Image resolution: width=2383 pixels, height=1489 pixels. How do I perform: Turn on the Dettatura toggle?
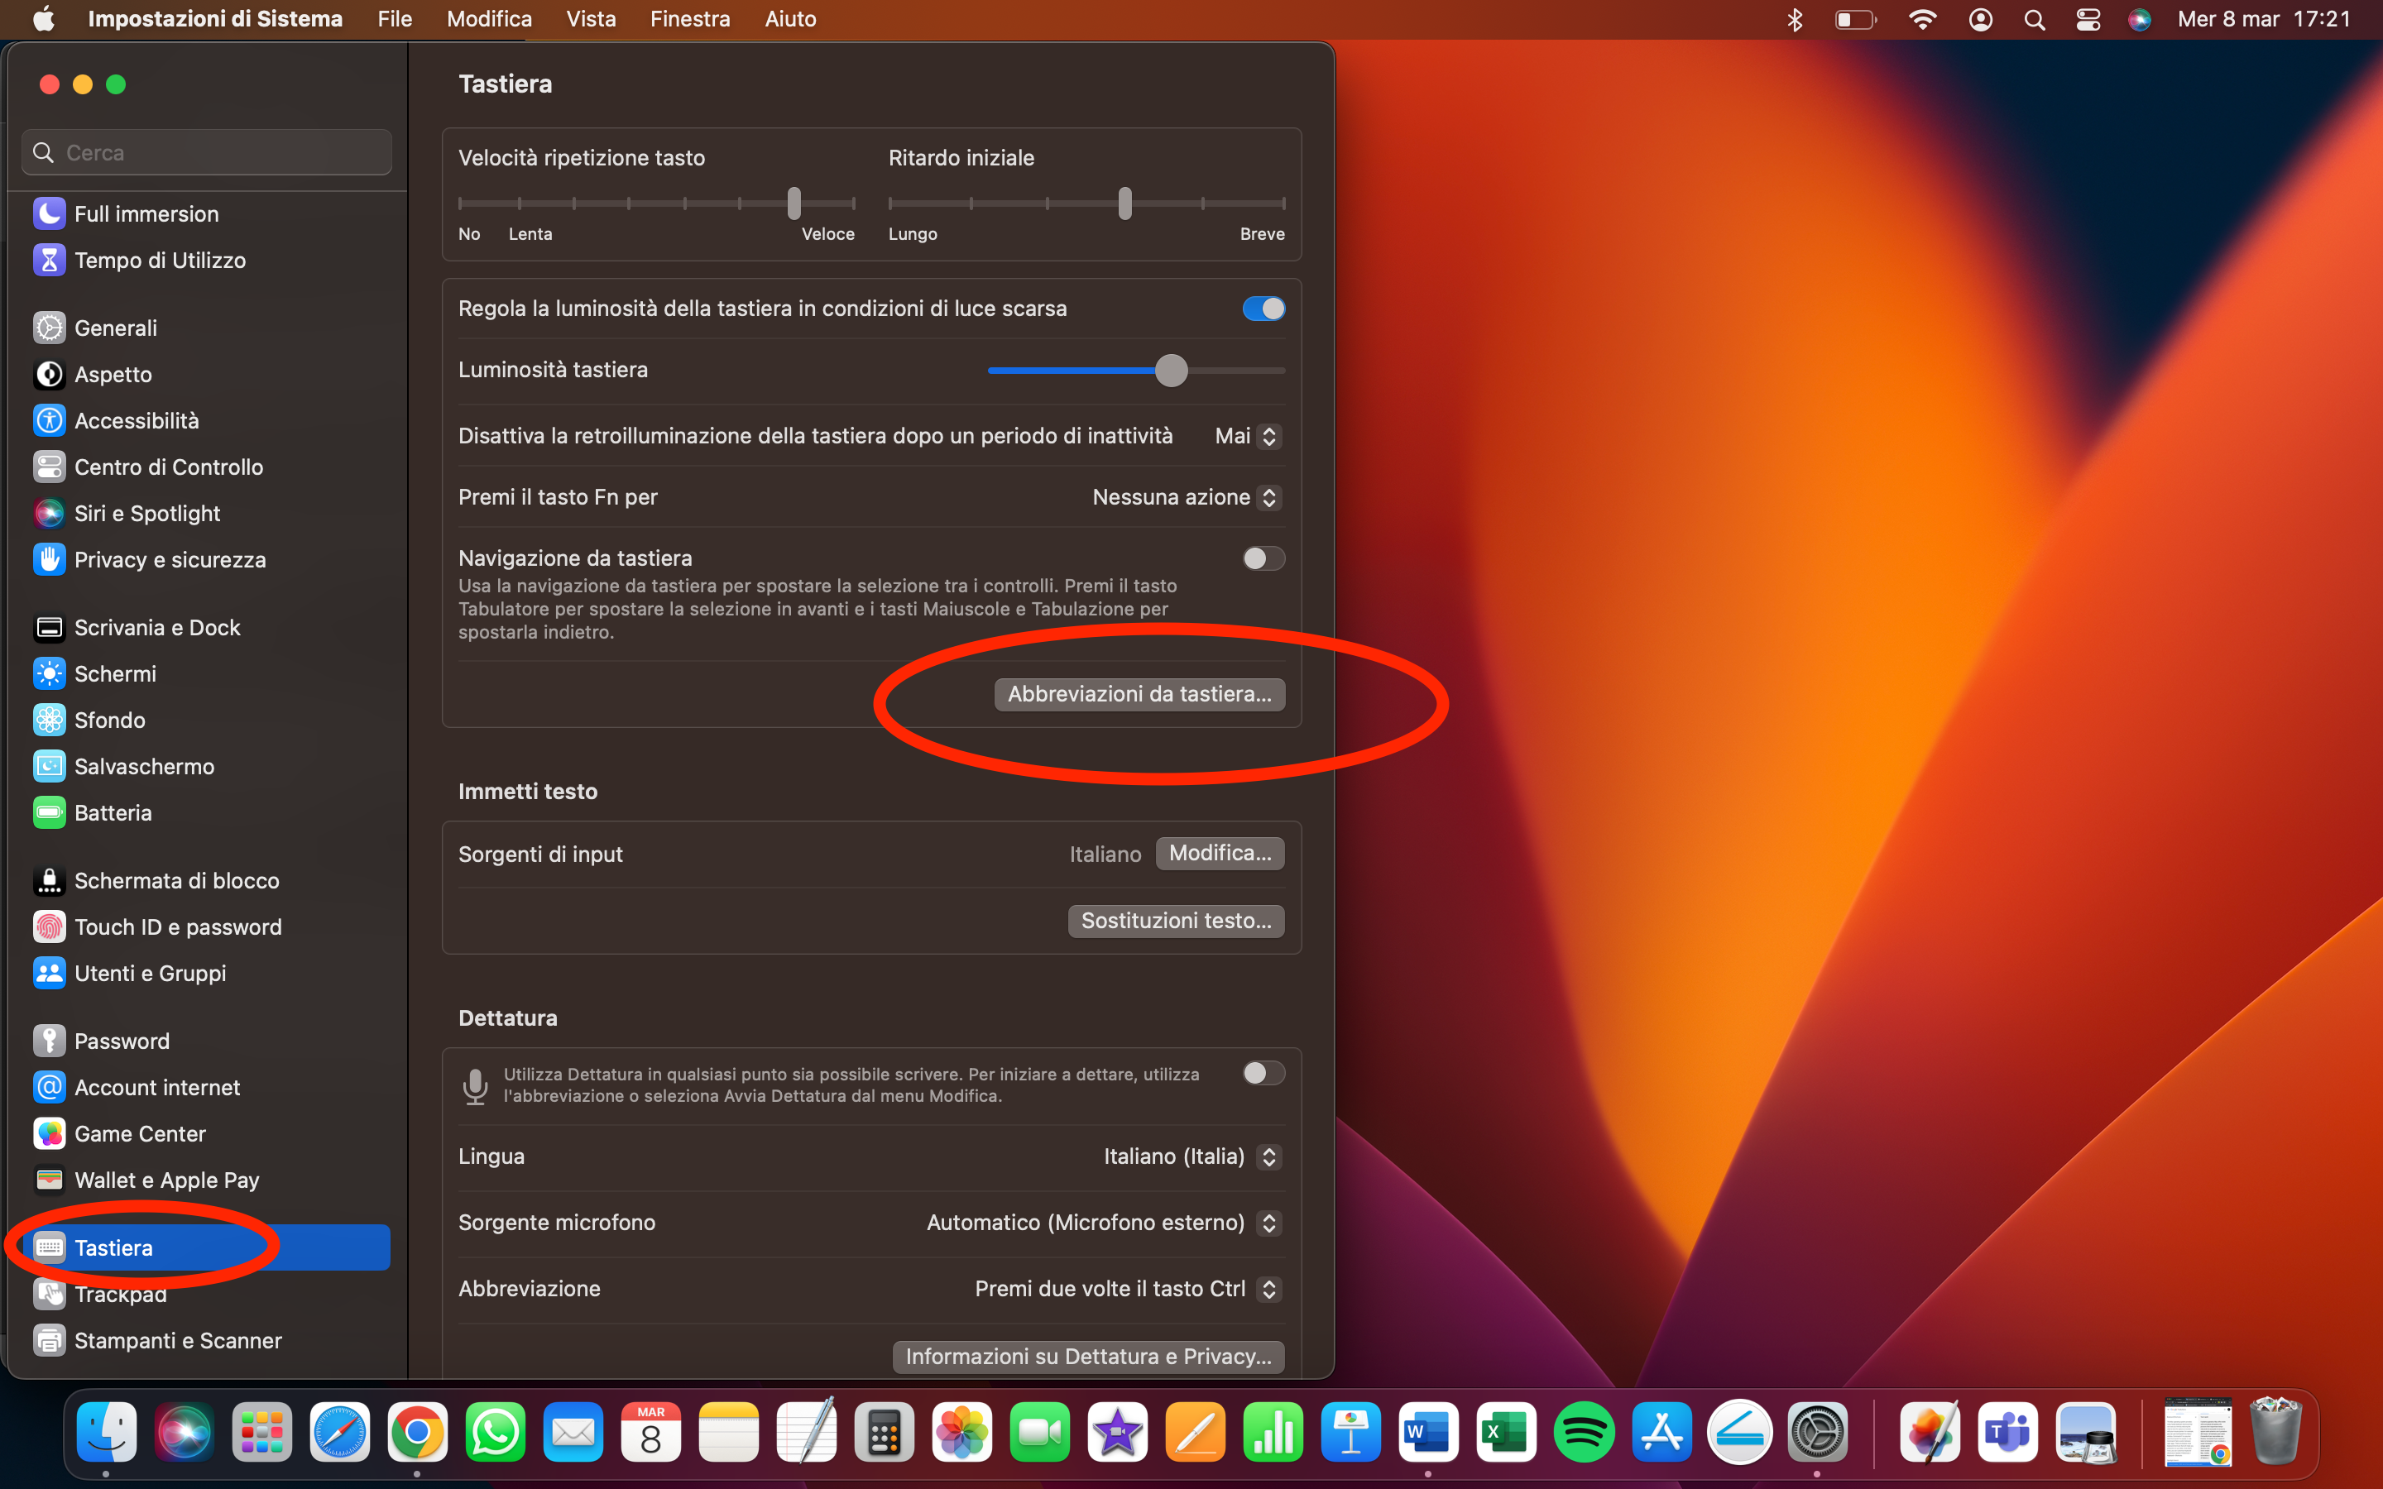point(1263,1072)
